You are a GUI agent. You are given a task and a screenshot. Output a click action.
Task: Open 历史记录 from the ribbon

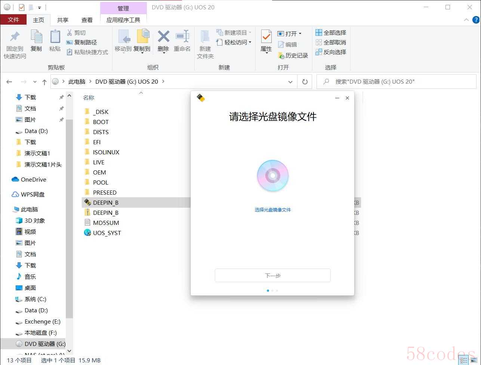pos(293,55)
